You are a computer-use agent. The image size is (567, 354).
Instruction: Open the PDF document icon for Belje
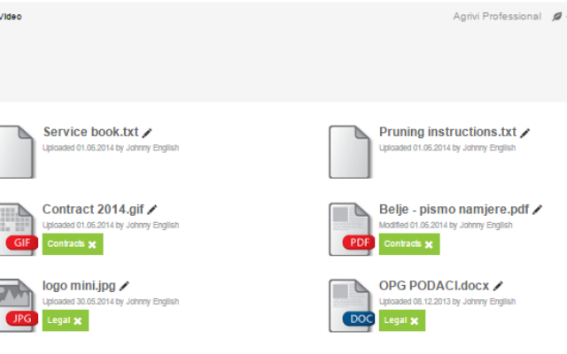(x=351, y=229)
